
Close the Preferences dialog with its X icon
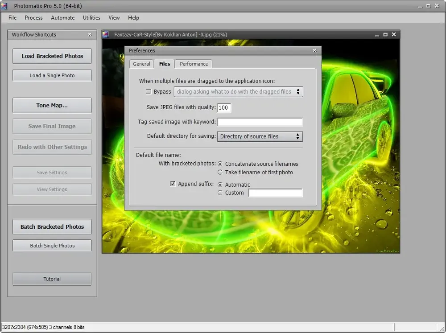pos(314,50)
